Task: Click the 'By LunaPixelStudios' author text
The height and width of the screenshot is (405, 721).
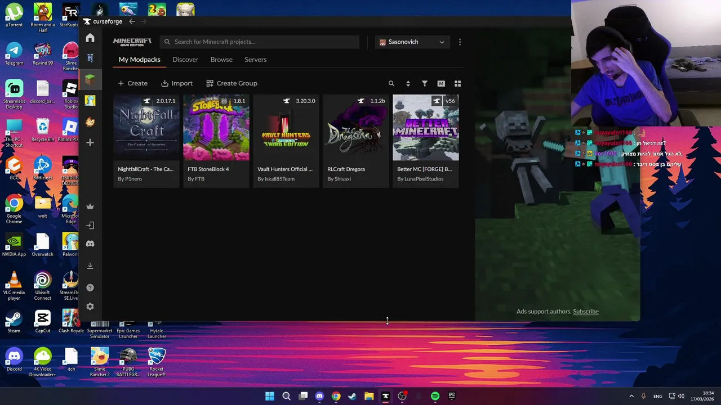Action: tap(420, 179)
